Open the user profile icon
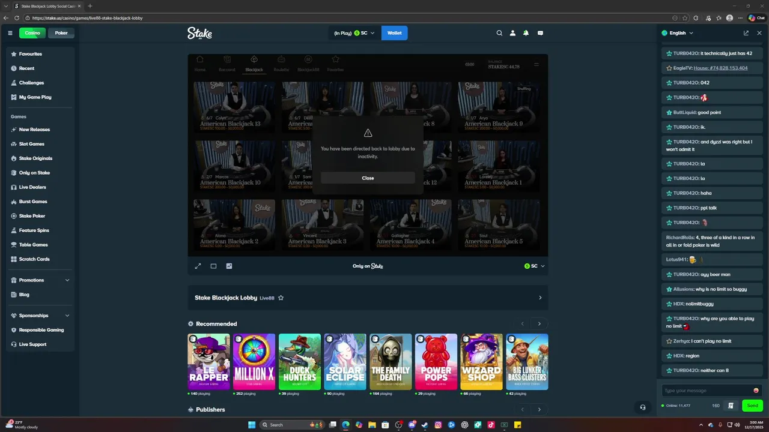This screenshot has width=769, height=432. coord(512,33)
